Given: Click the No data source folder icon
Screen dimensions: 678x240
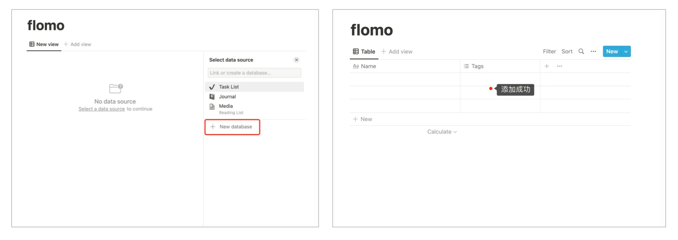Looking at the screenshot, I should (x=116, y=88).
